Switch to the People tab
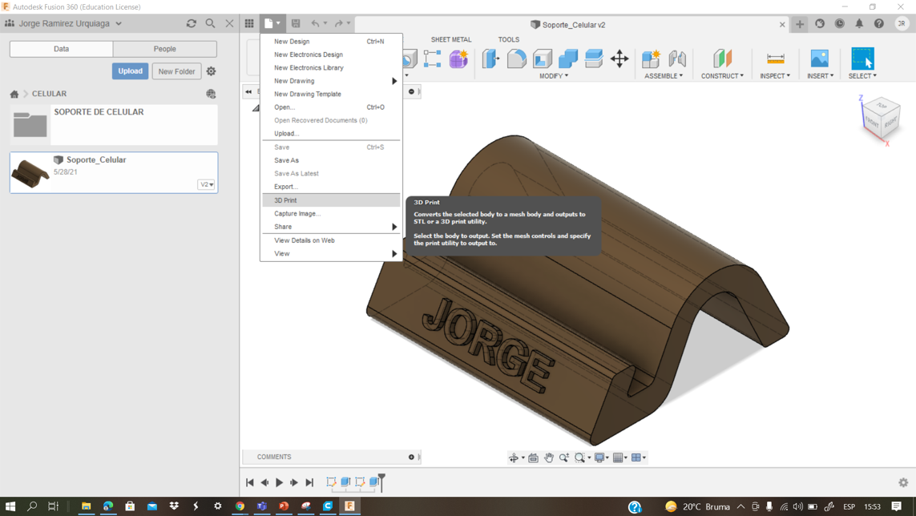 164,49
